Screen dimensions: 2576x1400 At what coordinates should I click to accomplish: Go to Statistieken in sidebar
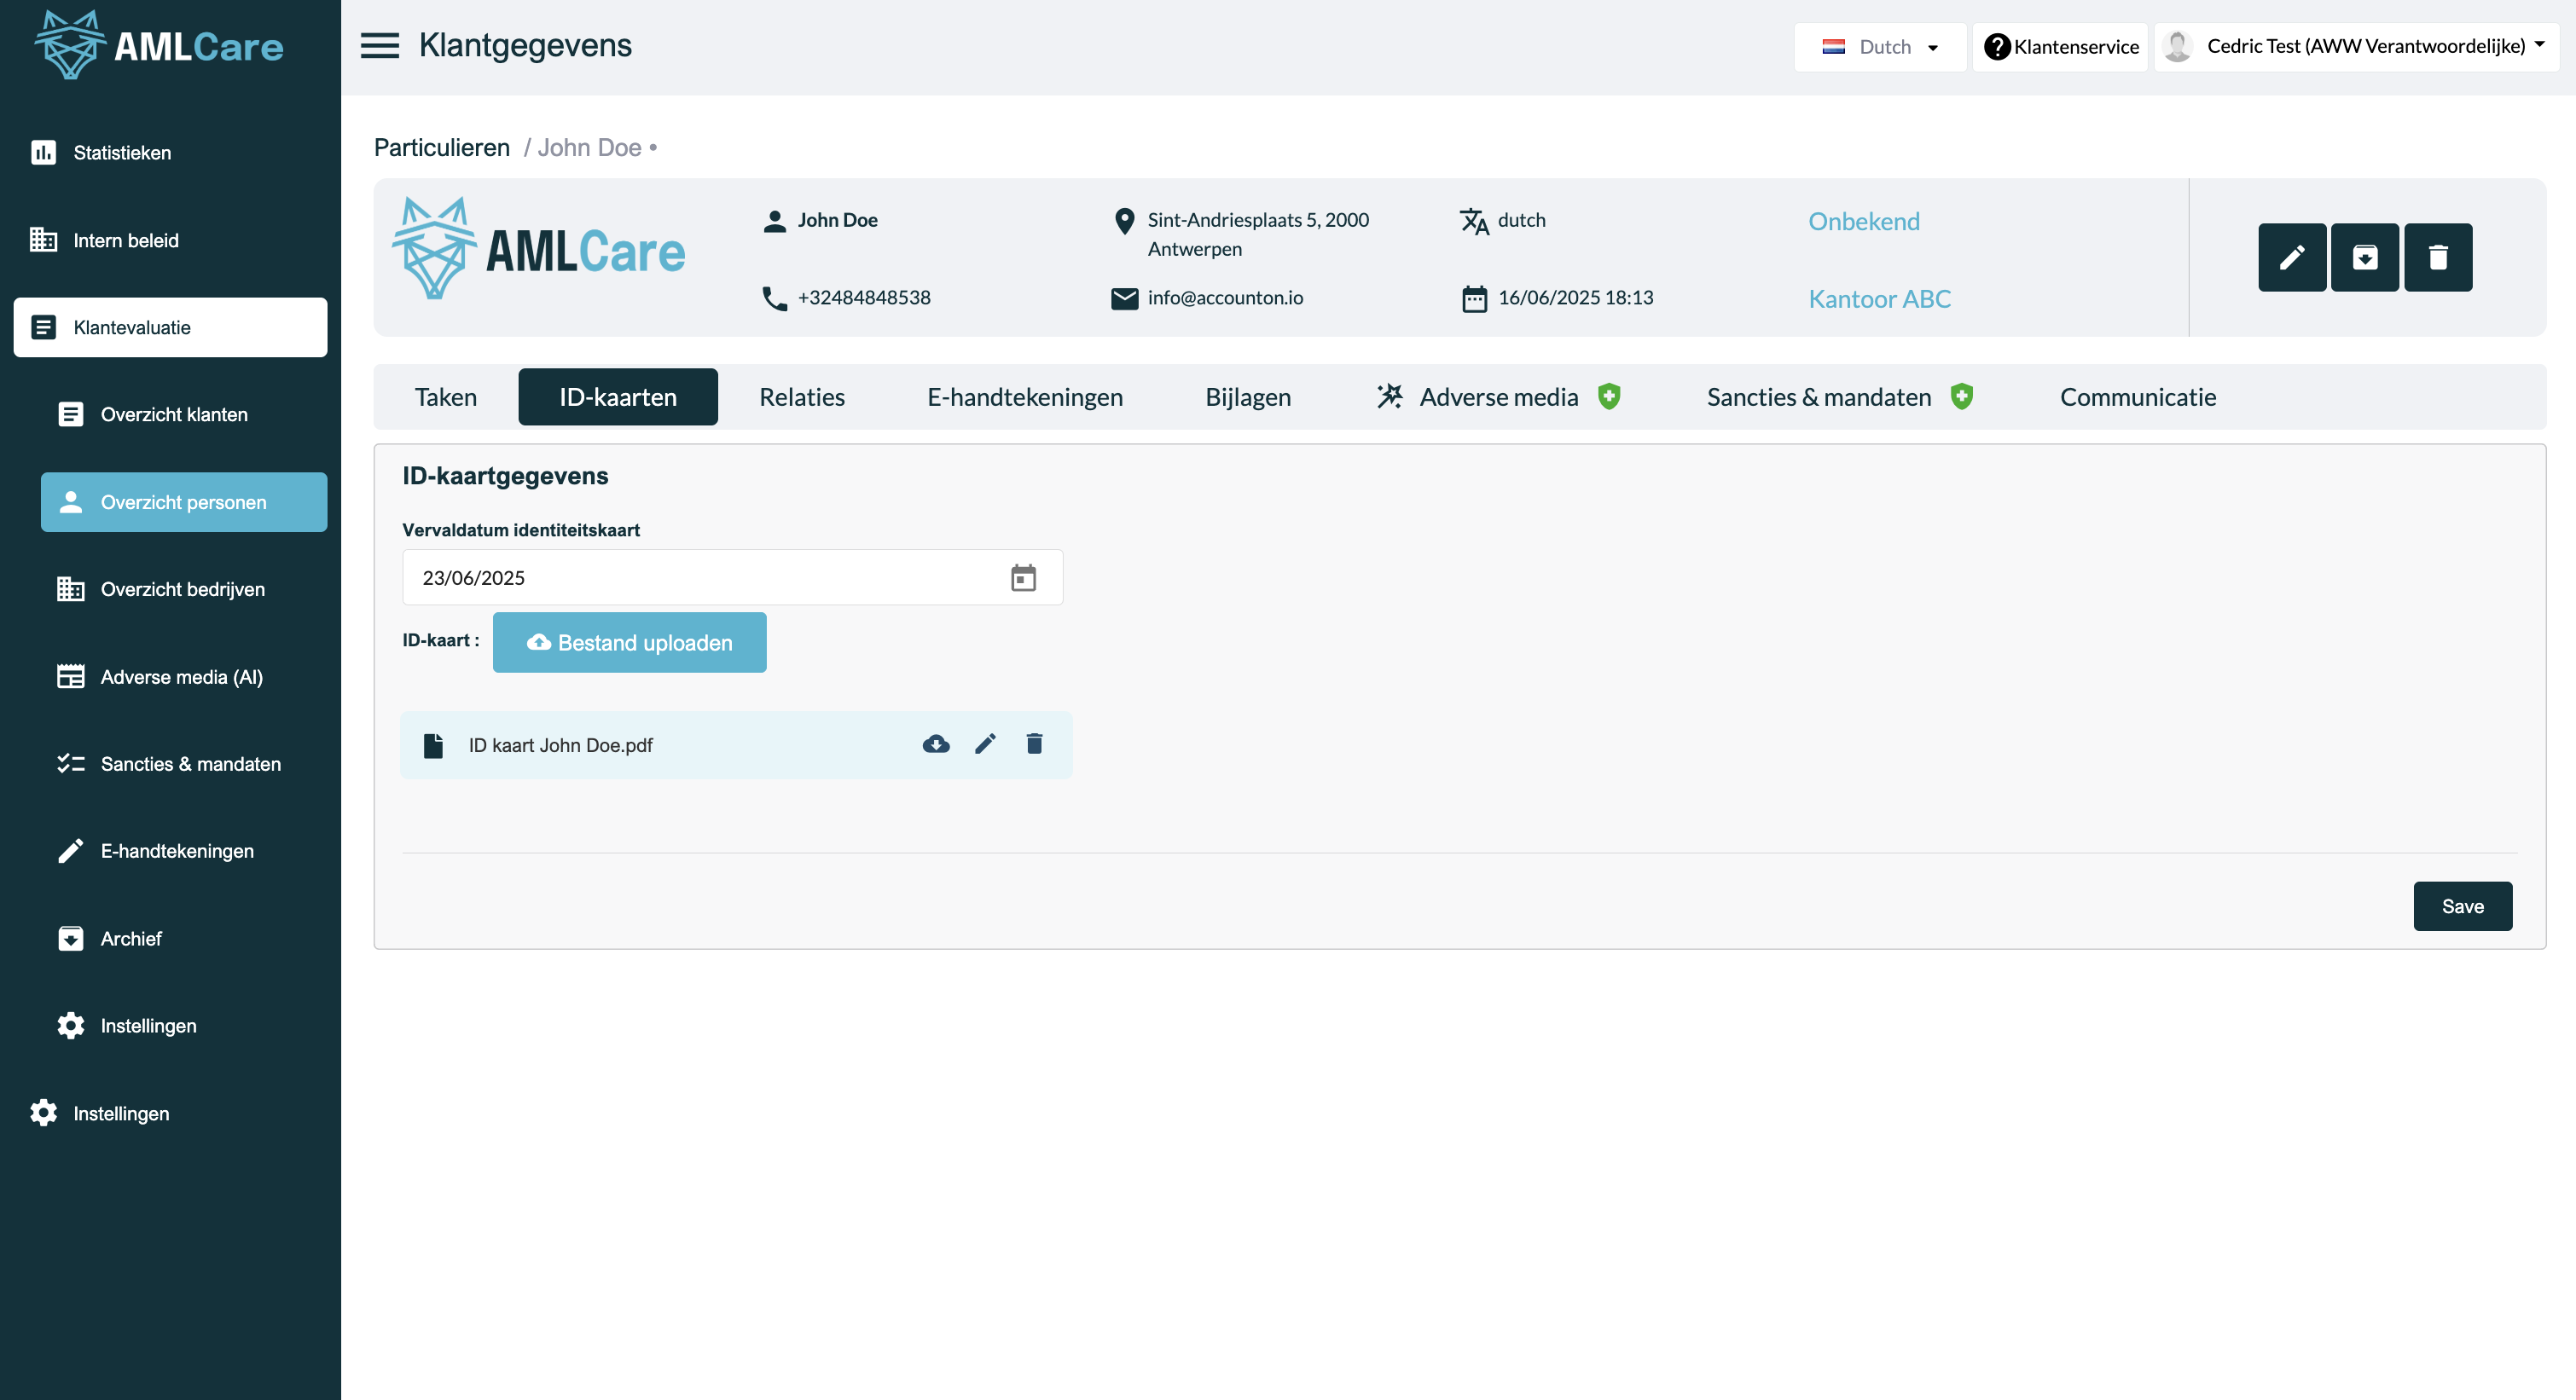click(170, 153)
